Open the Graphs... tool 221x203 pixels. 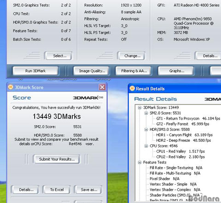[x=176, y=71]
